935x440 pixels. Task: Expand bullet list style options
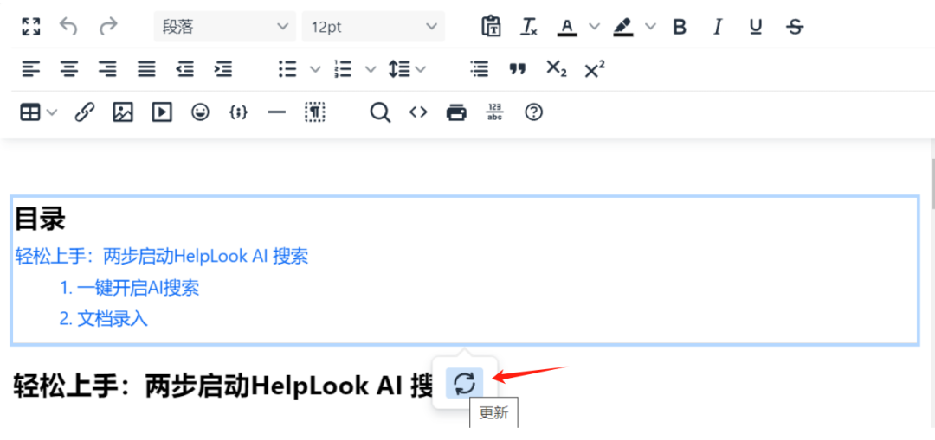[x=315, y=69]
